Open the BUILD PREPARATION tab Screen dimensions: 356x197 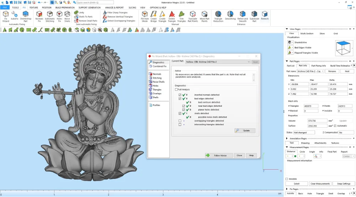tap(65, 7)
